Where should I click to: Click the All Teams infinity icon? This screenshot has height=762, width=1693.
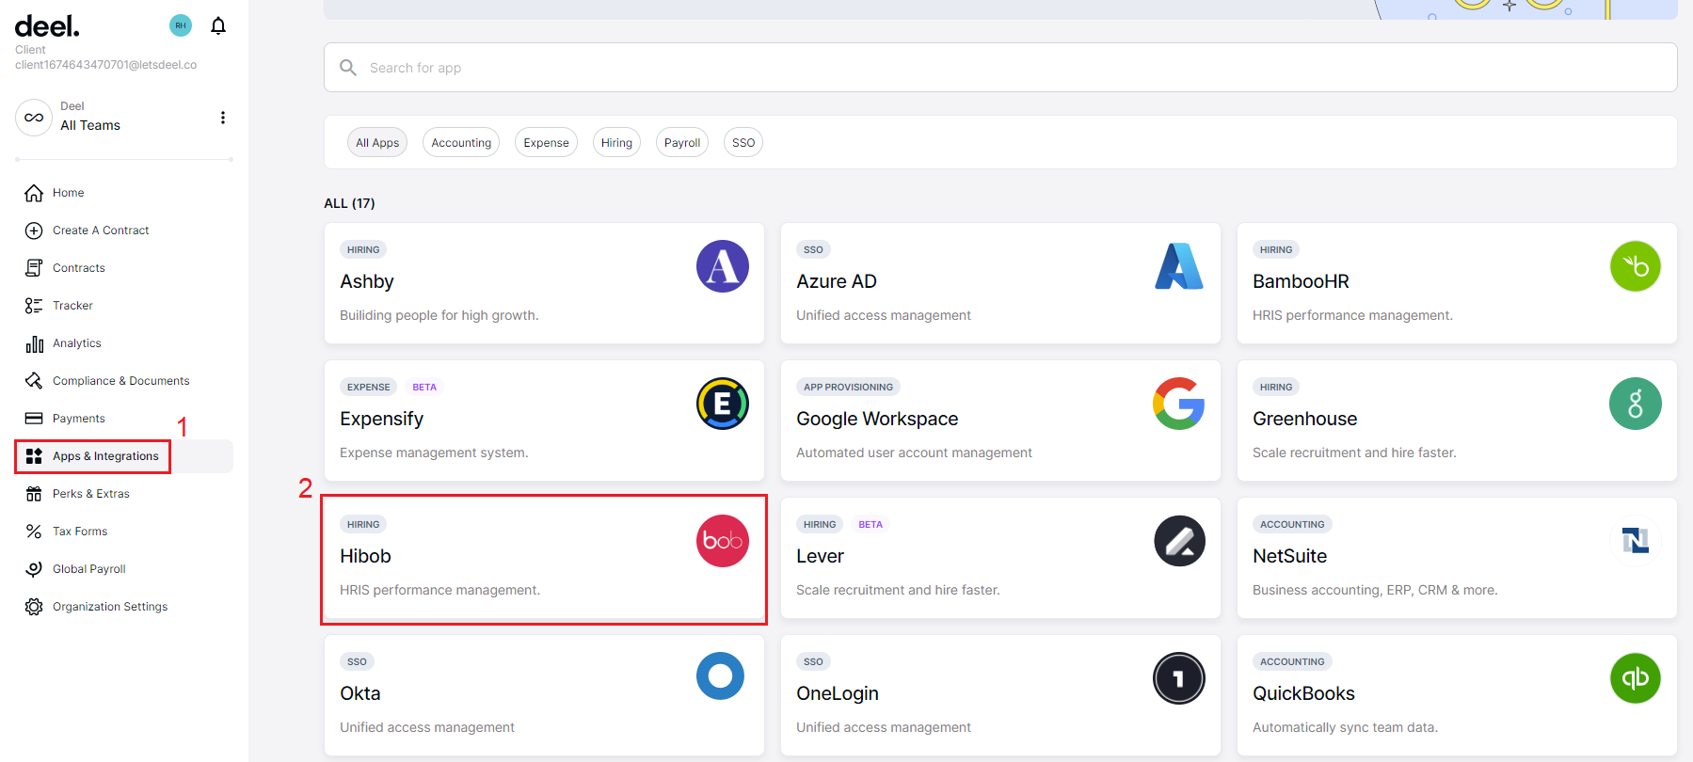coord(34,118)
